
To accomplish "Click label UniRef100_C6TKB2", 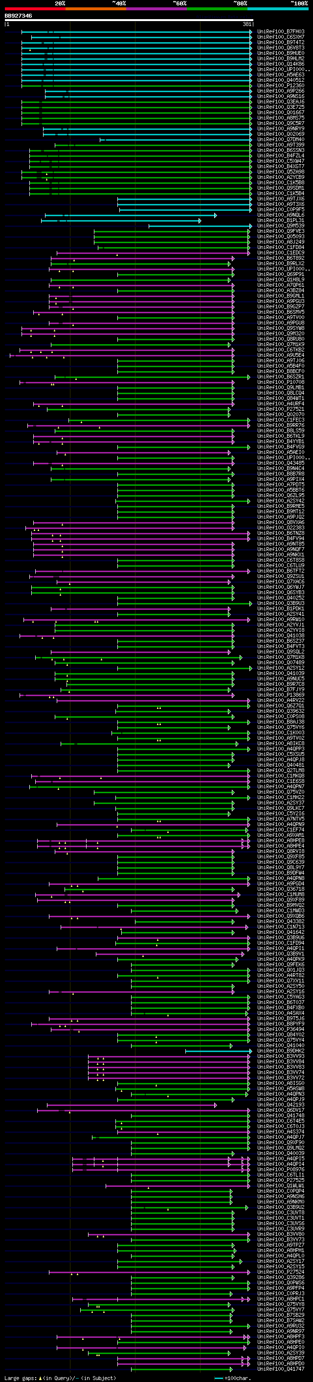I will [x=281, y=350].
